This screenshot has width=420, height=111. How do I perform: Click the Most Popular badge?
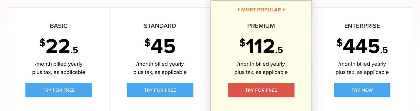(x=261, y=10)
